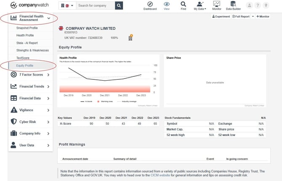This screenshot has width=282, height=181.
Task: Click the Dec 2019 H-Score value 90
Action: (x=91, y=123)
